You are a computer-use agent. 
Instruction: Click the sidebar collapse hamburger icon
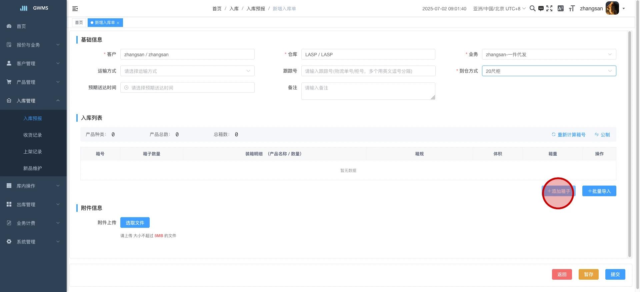coord(75,9)
